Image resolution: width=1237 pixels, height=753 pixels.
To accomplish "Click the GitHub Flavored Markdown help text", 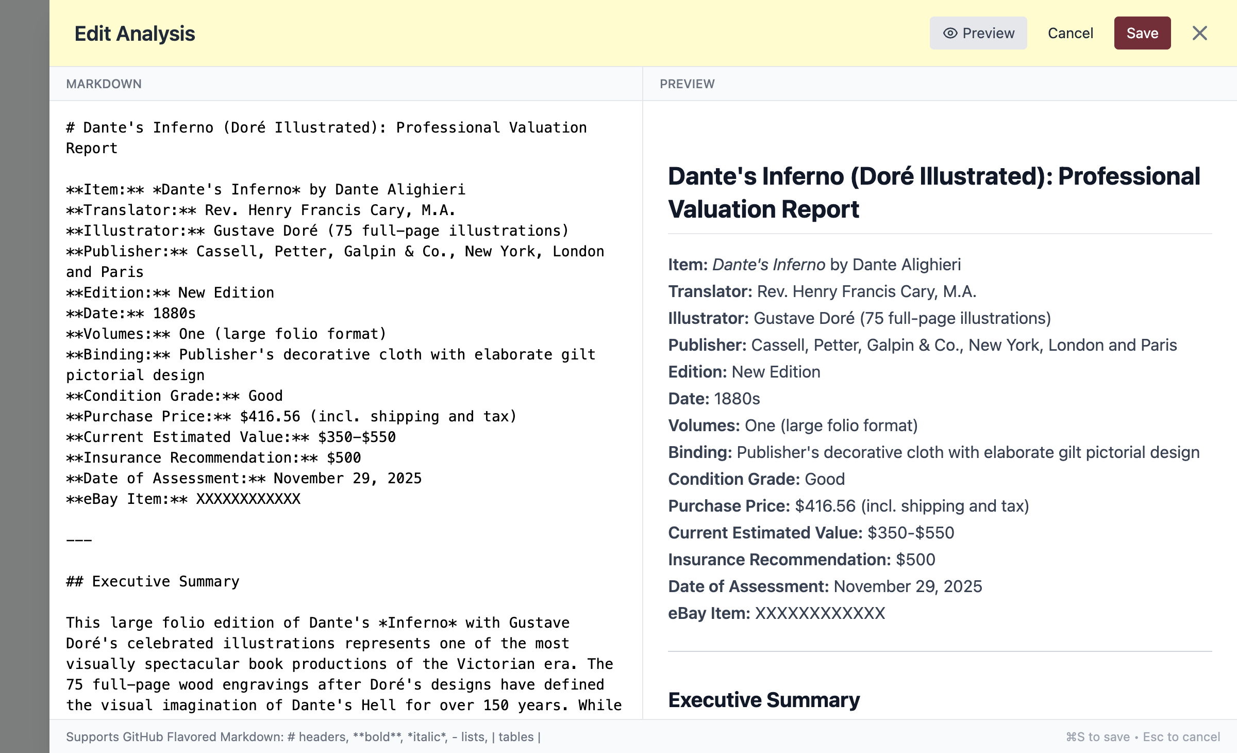I will tap(303, 737).
